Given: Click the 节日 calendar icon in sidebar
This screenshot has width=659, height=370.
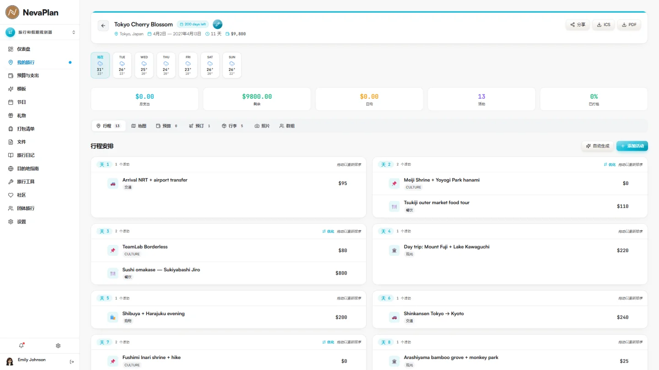Looking at the screenshot, I should (11, 102).
